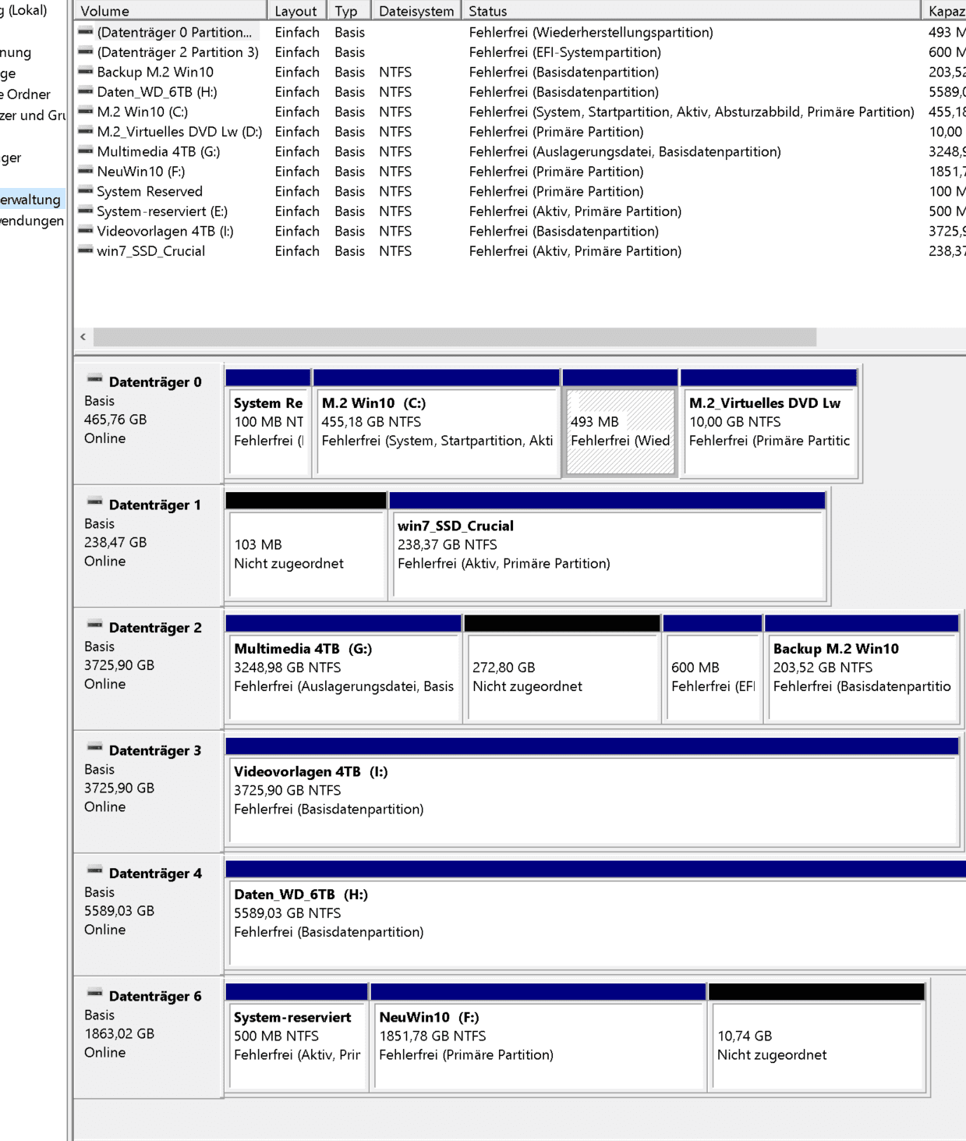Click the drive icon for System-reserviert (E:) row

pyautogui.click(x=86, y=211)
